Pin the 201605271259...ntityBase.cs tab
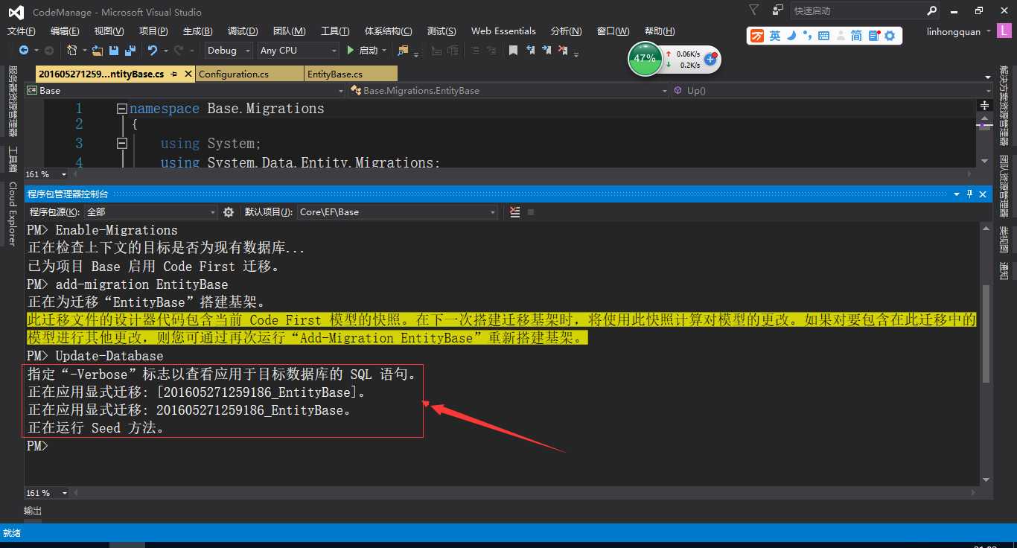This screenshot has width=1017, height=548. point(174,74)
